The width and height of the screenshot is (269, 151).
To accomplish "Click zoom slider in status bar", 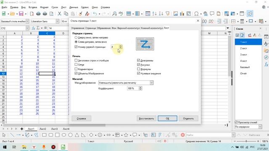I will click(246, 141).
